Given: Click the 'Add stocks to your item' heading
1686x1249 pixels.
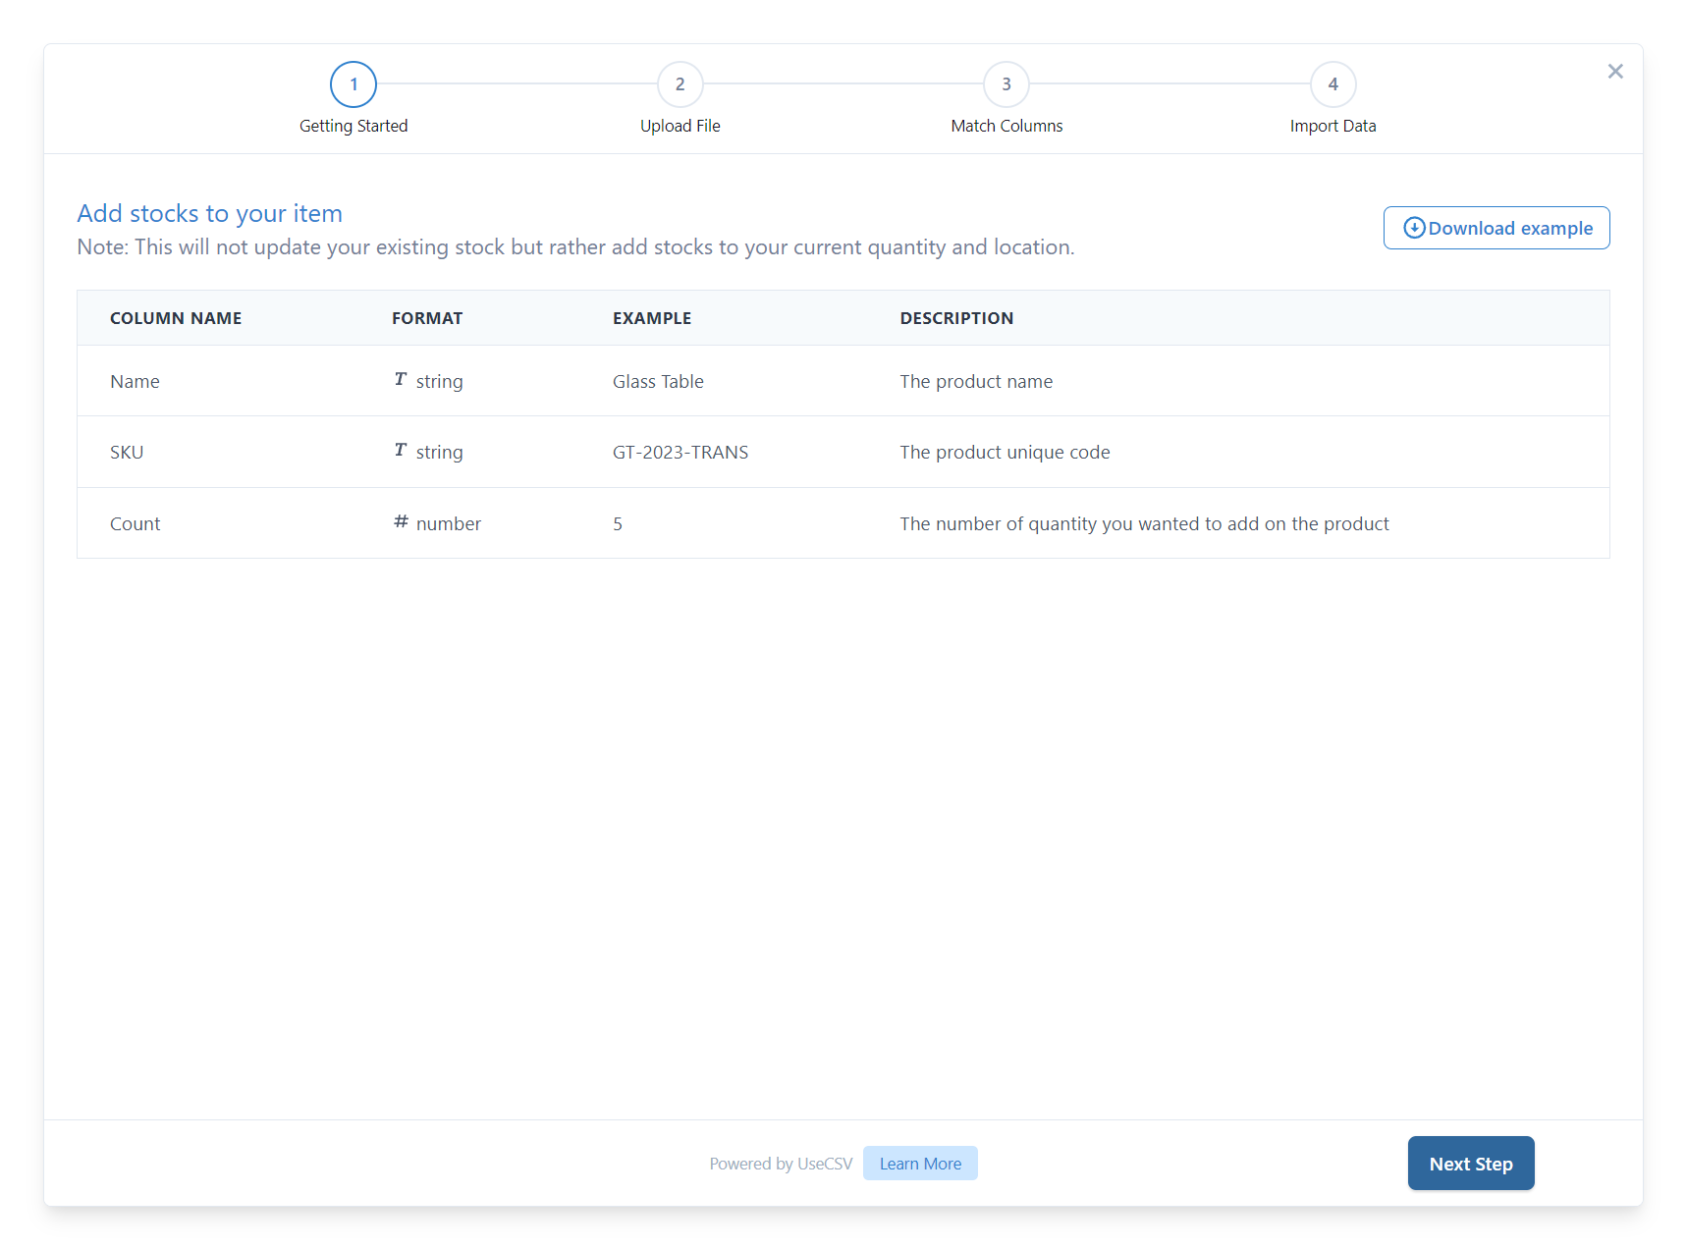Looking at the screenshot, I should click(210, 213).
